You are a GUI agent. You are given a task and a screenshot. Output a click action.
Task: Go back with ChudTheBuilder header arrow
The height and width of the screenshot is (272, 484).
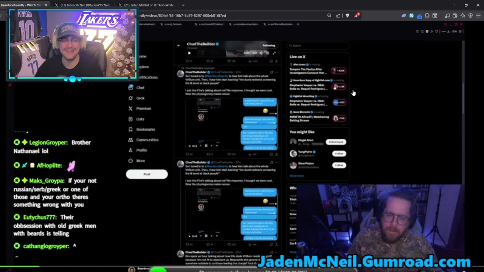[178, 45]
